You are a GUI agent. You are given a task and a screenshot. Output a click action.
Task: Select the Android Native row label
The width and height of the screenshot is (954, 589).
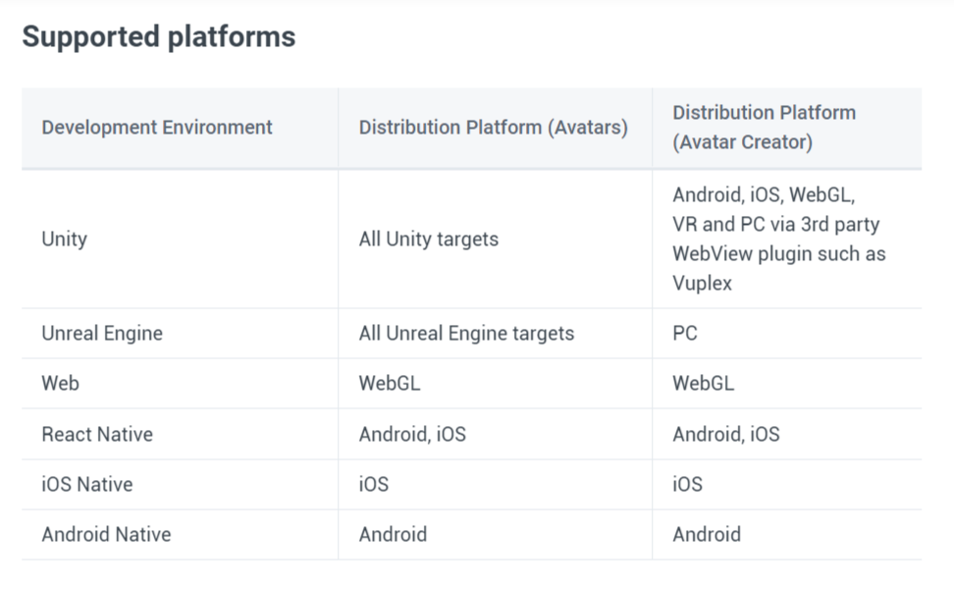pos(106,534)
